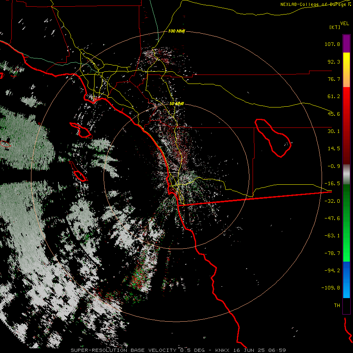The height and width of the screenshot is (353, 353).
Task: Click the KNKX station identifier
Action: click(222, 350)
